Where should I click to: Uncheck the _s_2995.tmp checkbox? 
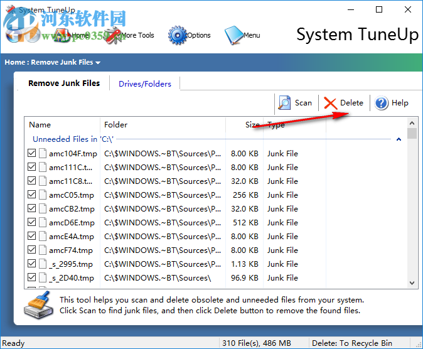pyautogui.click(x=31, y=264)
